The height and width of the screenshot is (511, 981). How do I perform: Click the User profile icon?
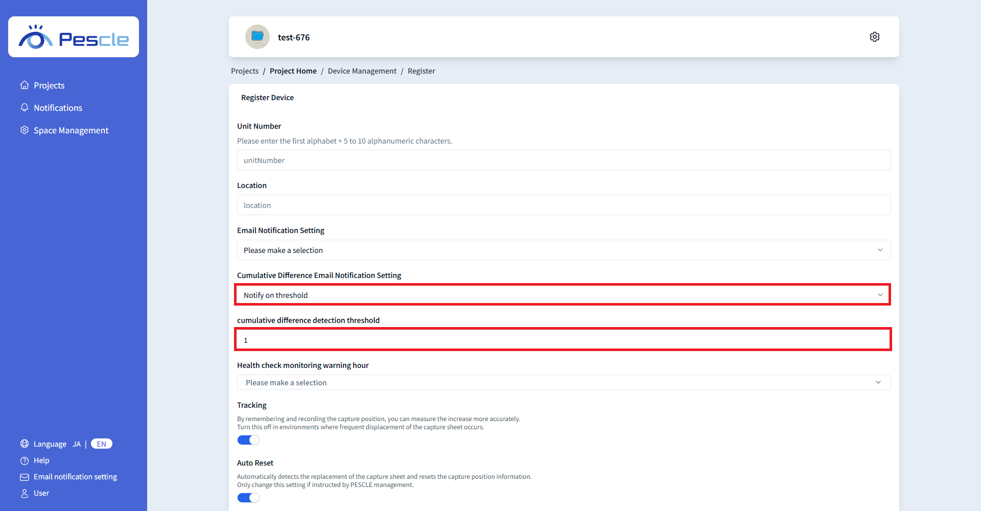(x=25, y=493)
